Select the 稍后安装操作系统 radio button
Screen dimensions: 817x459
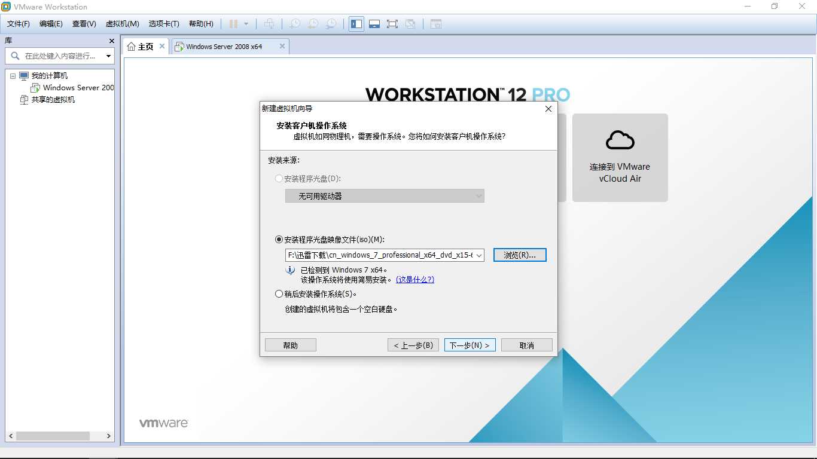[279, 294]
